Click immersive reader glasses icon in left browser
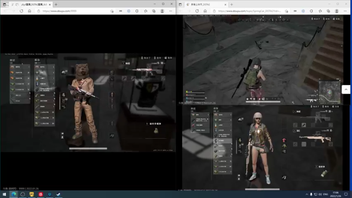The image size is (352, 198). click(121, 11)
